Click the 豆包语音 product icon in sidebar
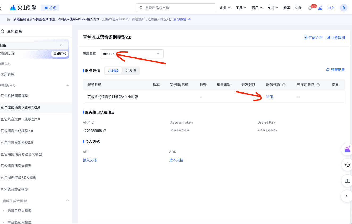This screenshot has width=352, height=224. 3,31
